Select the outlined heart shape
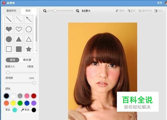This screenshot has width=167, height=120. (x=19, y=29)
